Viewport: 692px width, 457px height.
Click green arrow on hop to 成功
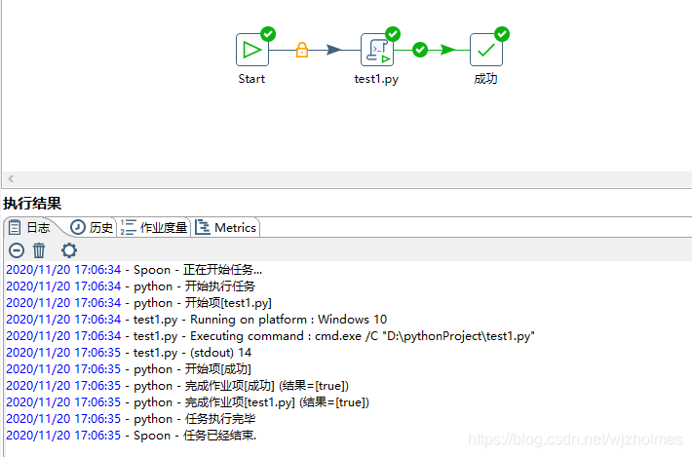[448, 50]
